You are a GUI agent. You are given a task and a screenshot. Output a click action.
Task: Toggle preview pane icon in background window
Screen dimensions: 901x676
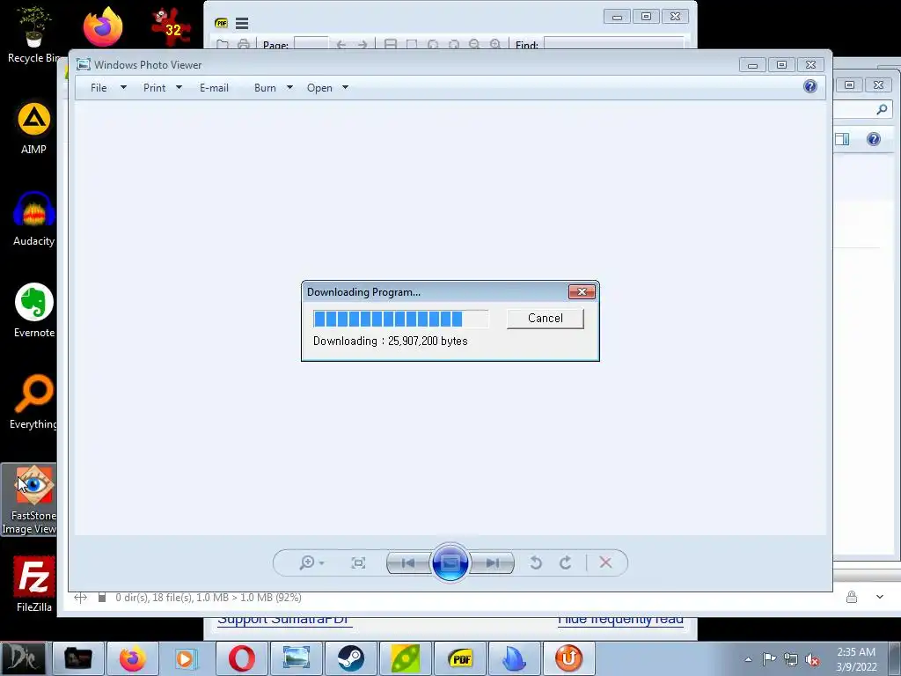click(842, 139)
